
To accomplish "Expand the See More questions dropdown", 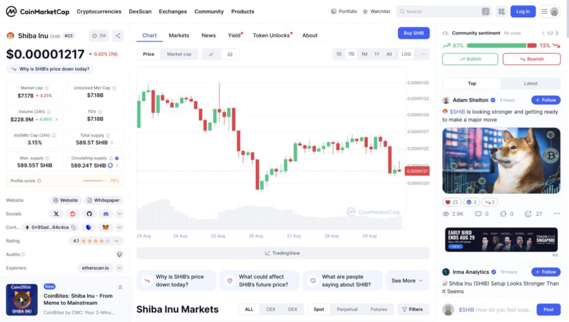I will pos(407,280).
